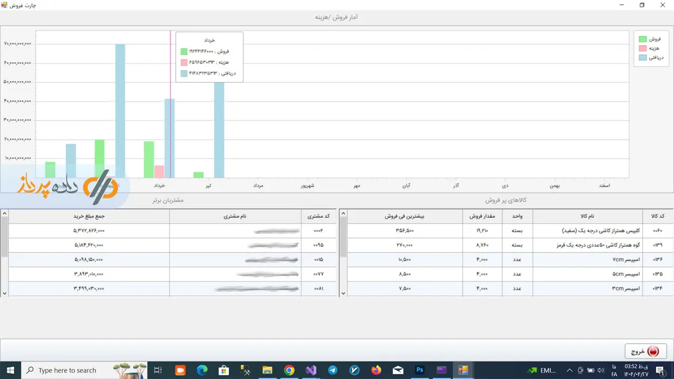Click the pink هزینه legend swatch
This screenshot has height=379, width=674.
(x=642, y=48)
